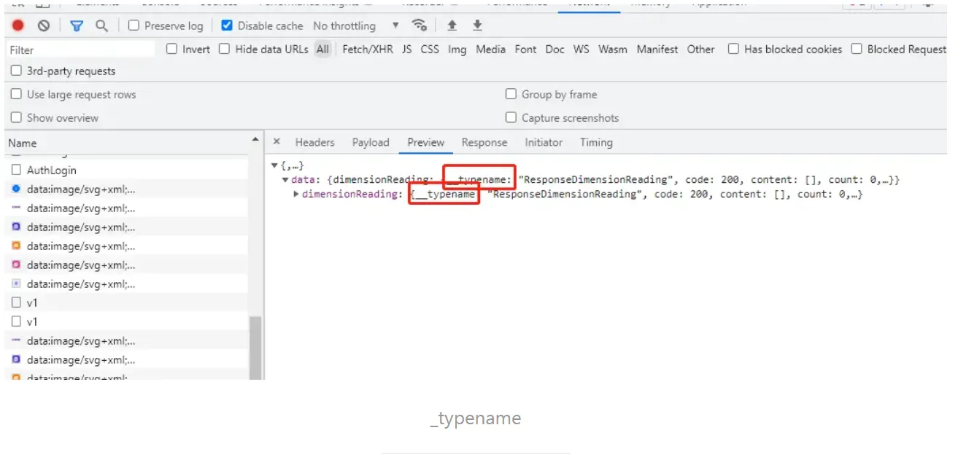Open the Initiator tab

[x=544, y=142]
